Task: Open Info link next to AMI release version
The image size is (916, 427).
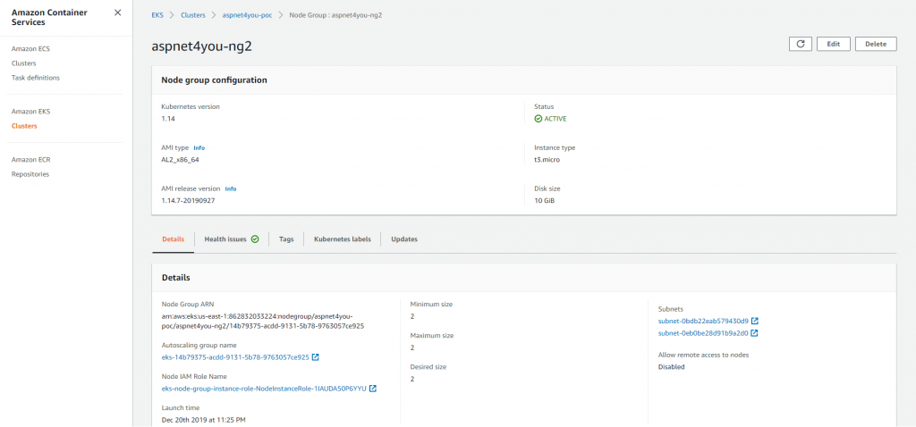Action: pyautogui.click(x=231, y=189)
